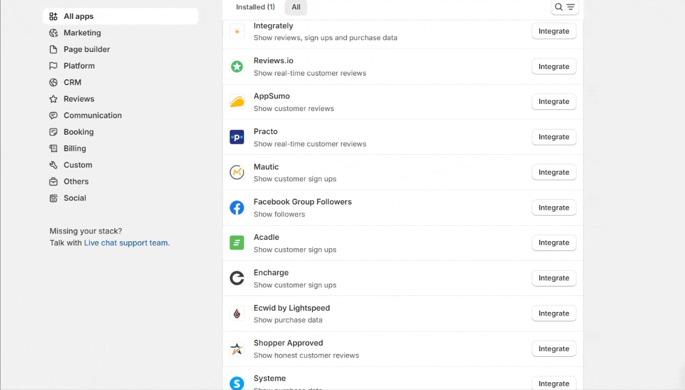The width and height of the screenshot is (685, 390).
Task: Click the Others briefcase icon
Action: coord(53,181)
